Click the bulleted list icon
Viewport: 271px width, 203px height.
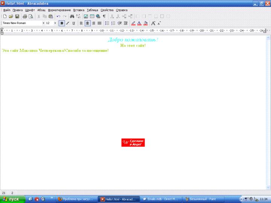107,23
